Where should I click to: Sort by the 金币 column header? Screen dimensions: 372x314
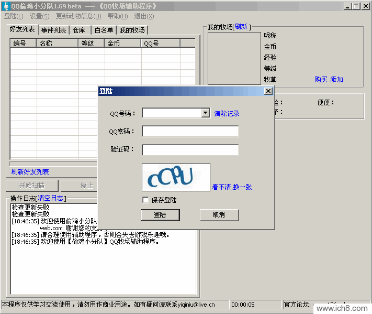(123, 44)
